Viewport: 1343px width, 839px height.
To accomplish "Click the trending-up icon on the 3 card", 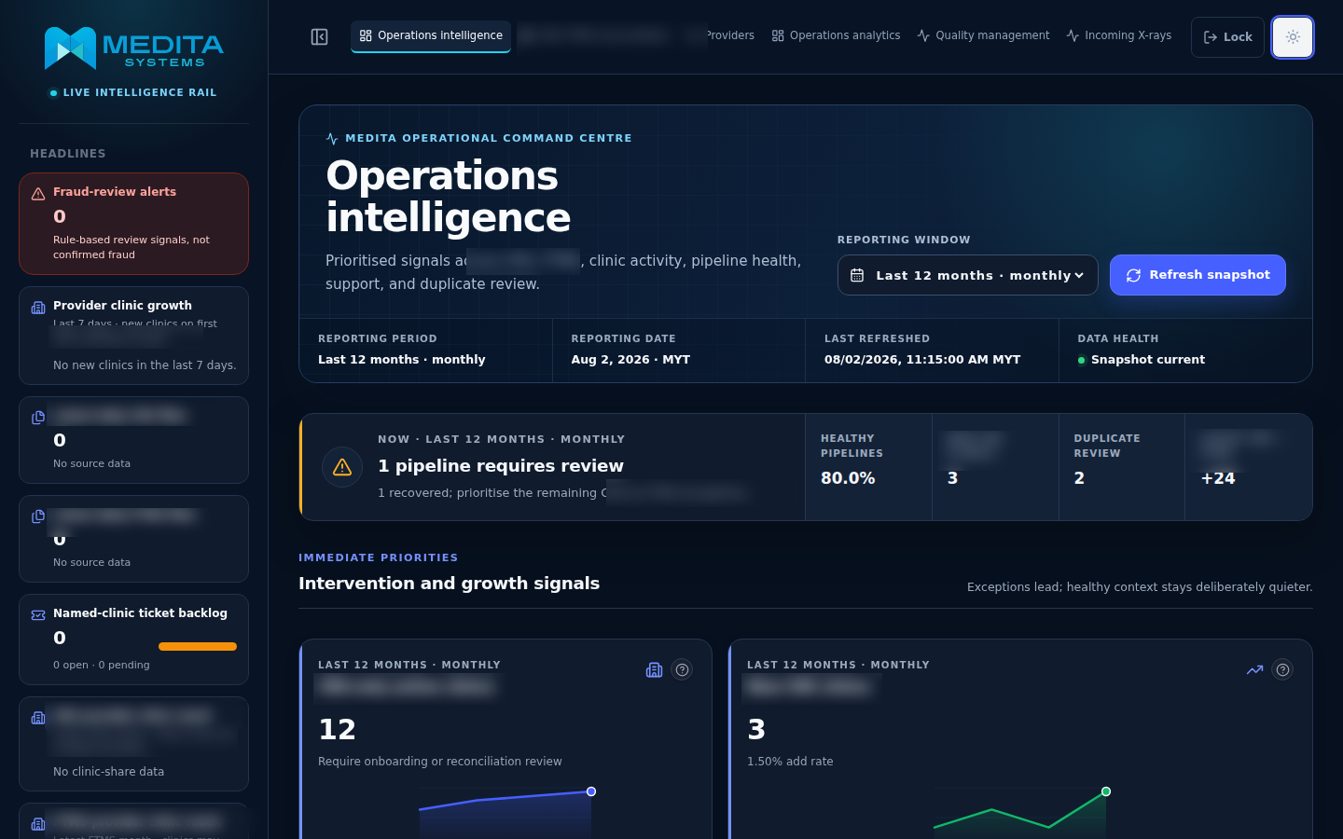I will (1254, 670).
